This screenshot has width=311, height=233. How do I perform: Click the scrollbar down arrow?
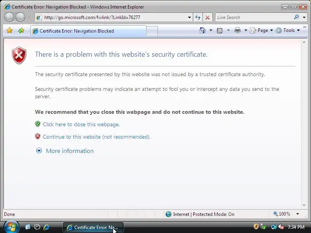click(x=304, y=205)
